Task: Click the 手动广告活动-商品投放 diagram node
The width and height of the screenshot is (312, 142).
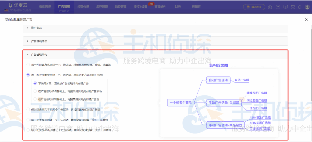Action: pyautogui.click(x=225, y=125)
